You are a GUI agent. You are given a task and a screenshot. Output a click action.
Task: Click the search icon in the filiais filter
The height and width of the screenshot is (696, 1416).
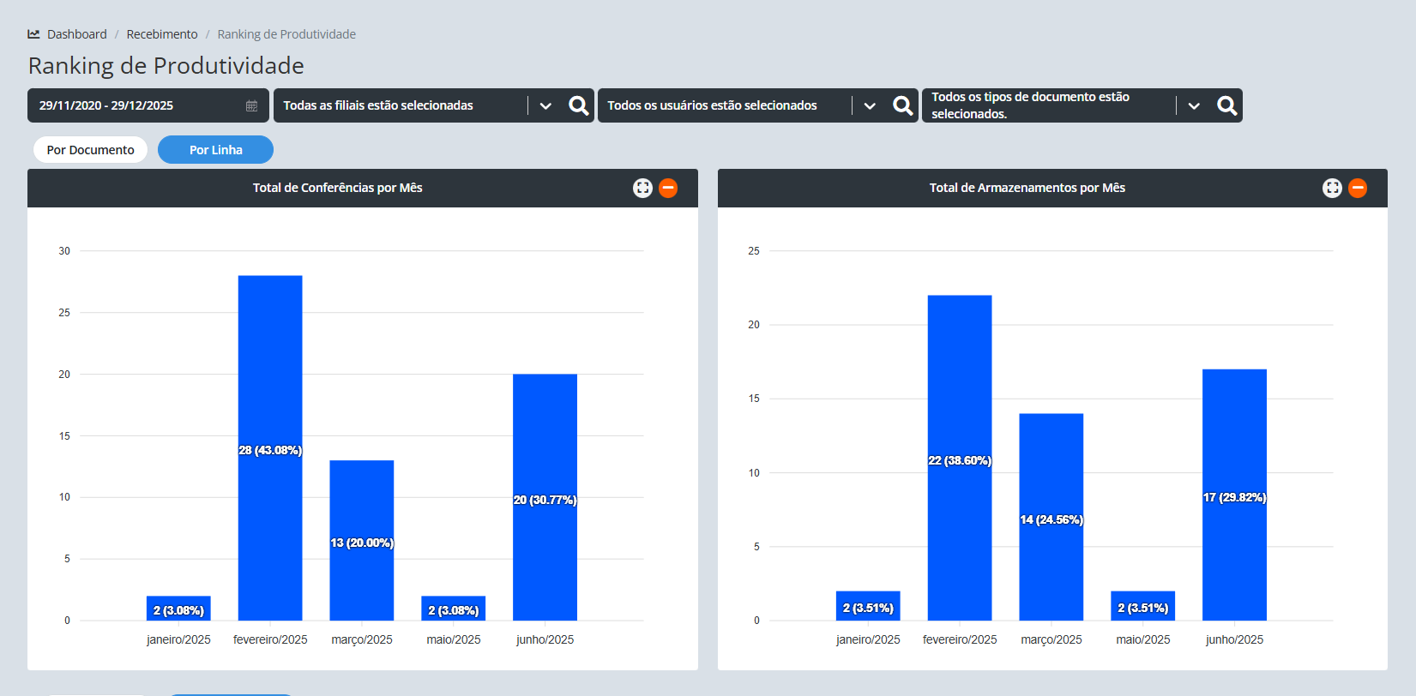(x=579, y=105)
